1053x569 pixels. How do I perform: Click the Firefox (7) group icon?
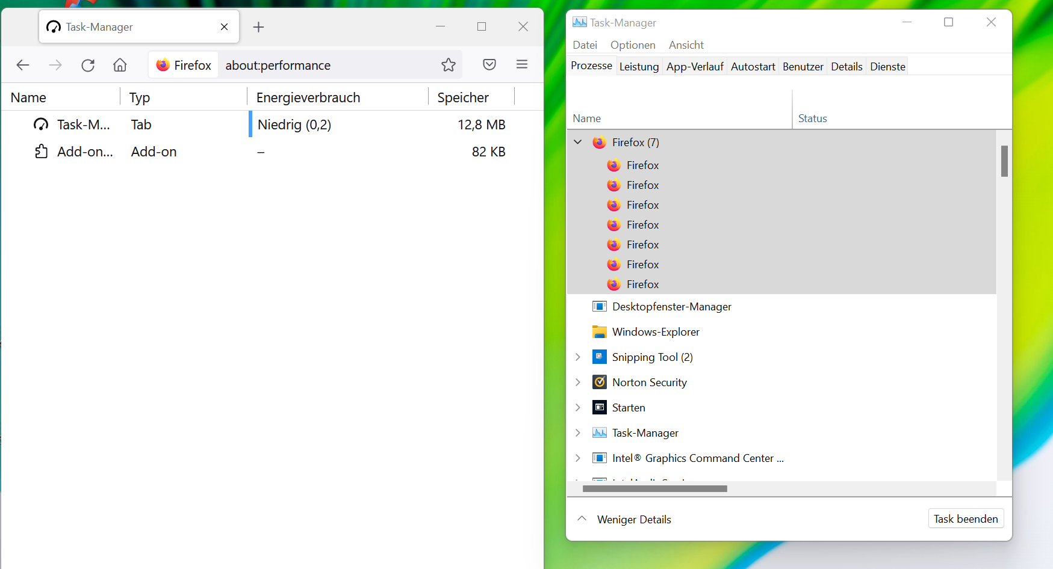tap(599, 143)
